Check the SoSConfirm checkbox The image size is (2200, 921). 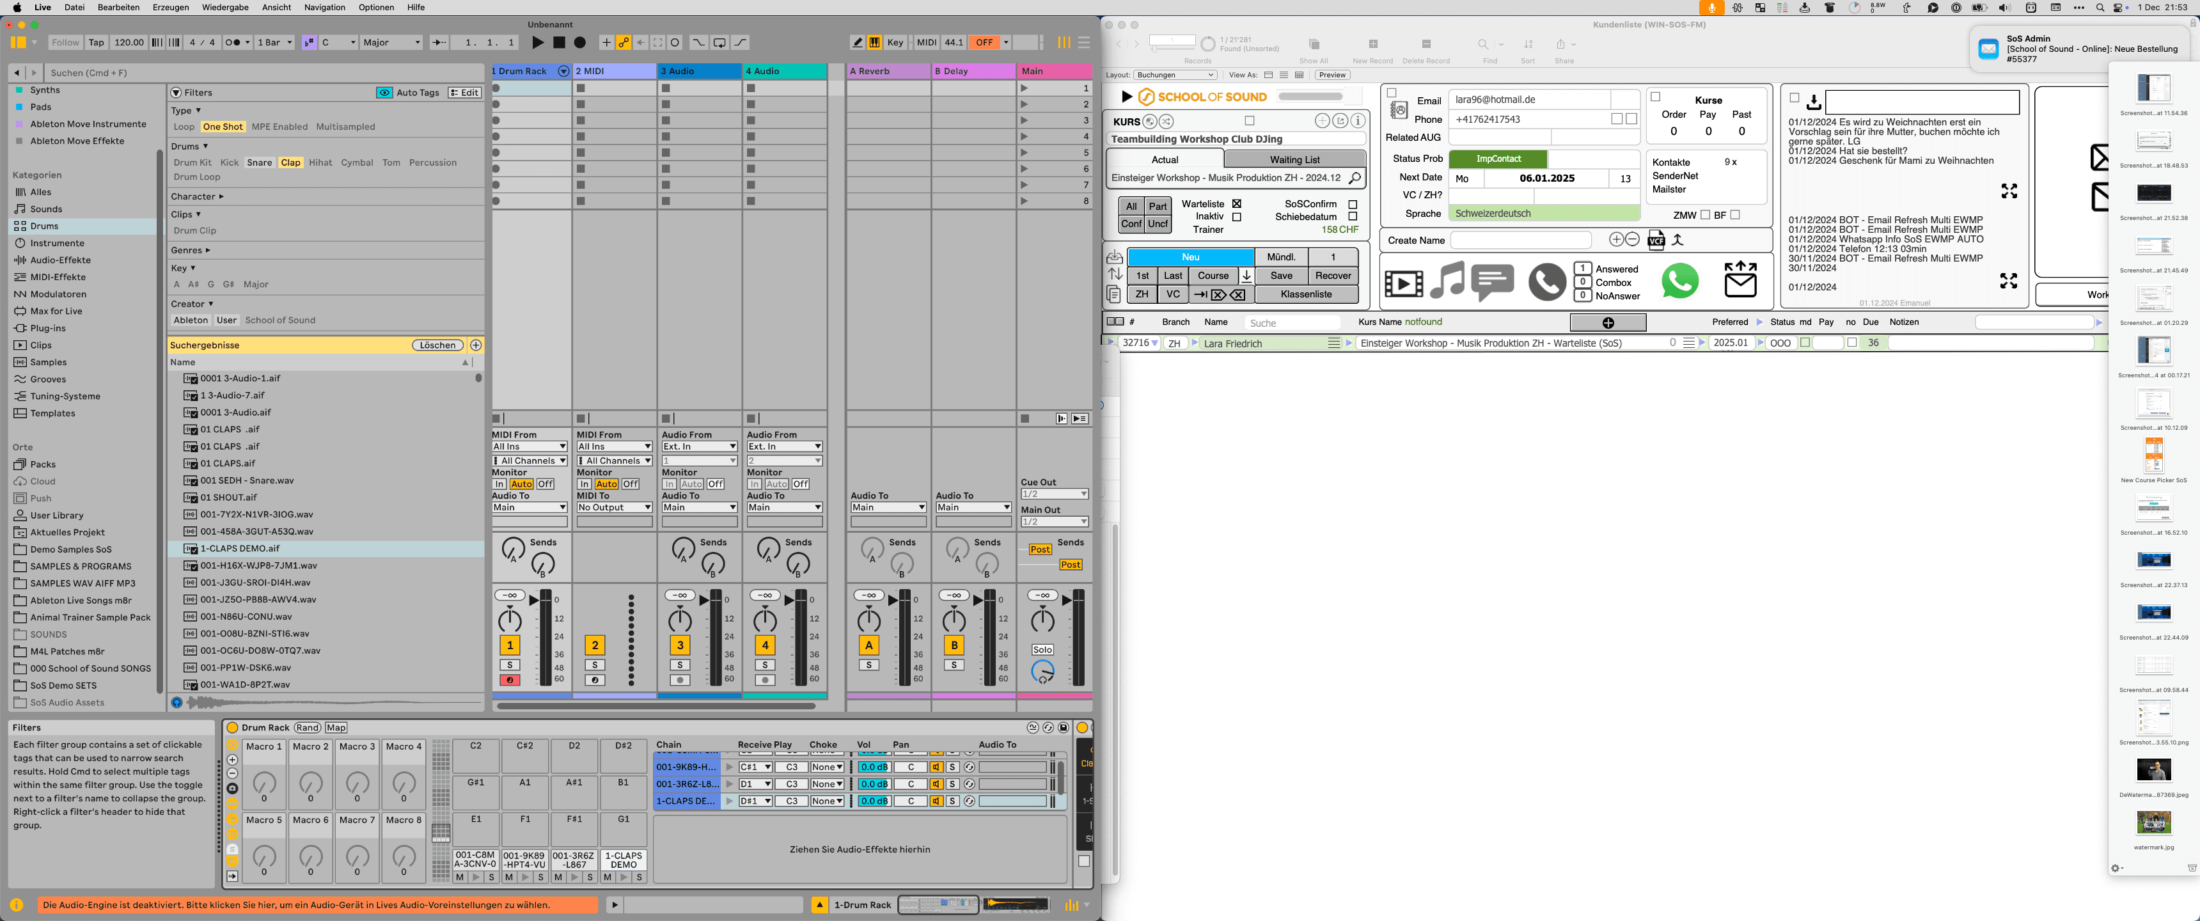[1353, 204]
